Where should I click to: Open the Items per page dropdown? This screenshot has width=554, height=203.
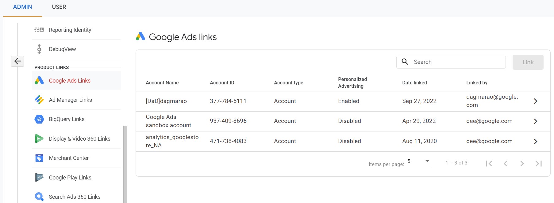[x=419, y=162]
